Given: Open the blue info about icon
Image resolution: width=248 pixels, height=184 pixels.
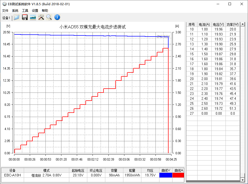Looking at the screenshot, I should click(57, 17).
